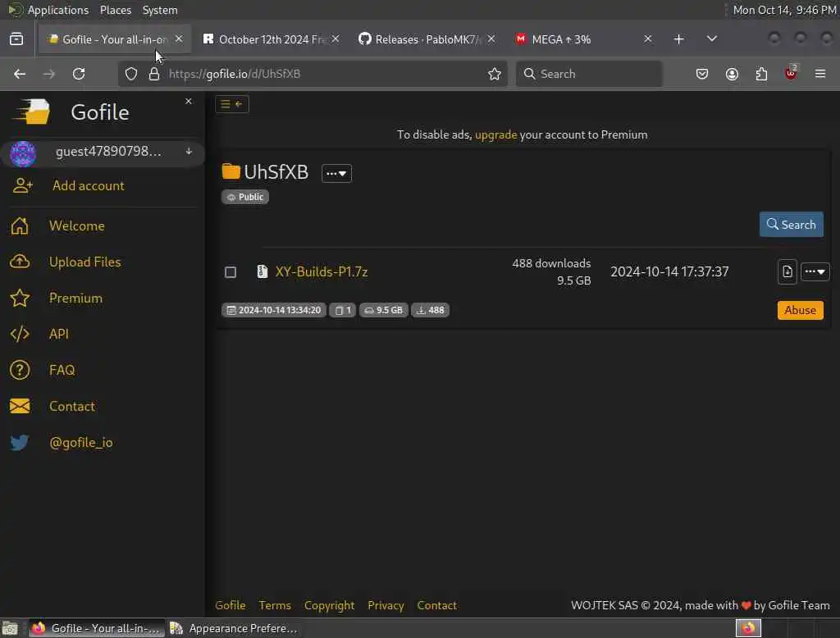Open Premium in sidebar
840x638 pixels.
75,298
